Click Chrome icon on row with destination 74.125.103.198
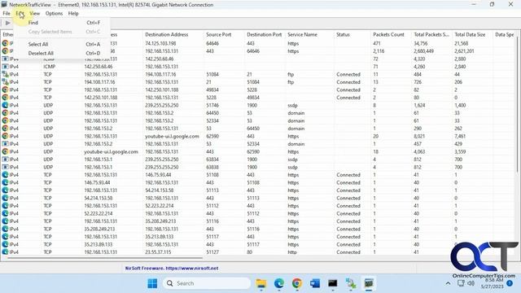Screen dimensions: 521x293 pyautogui.click(x=5, y=43)
